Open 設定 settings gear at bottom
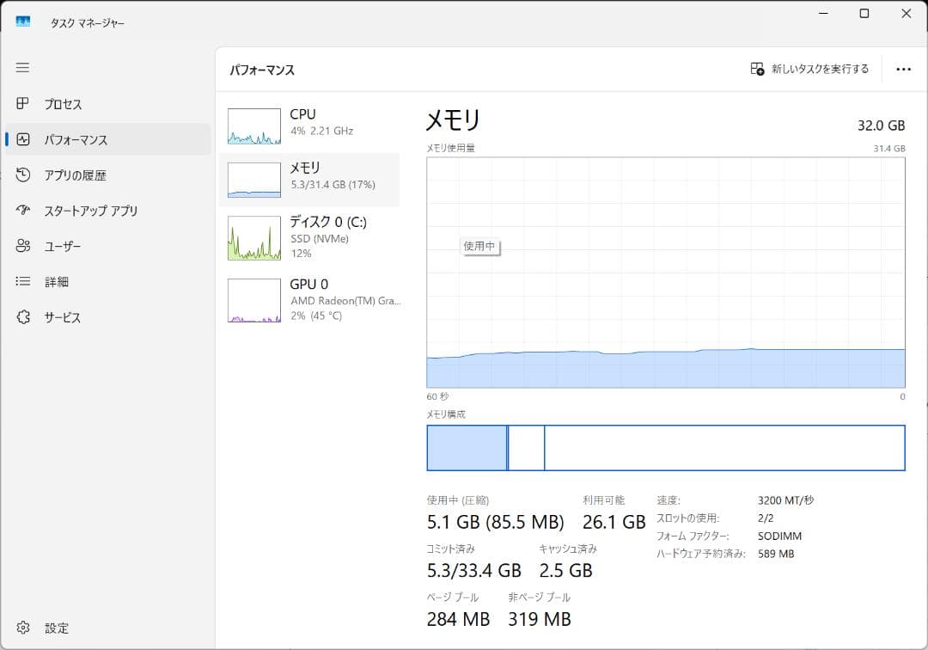This screenshot has width=928, height=650. 23,628
